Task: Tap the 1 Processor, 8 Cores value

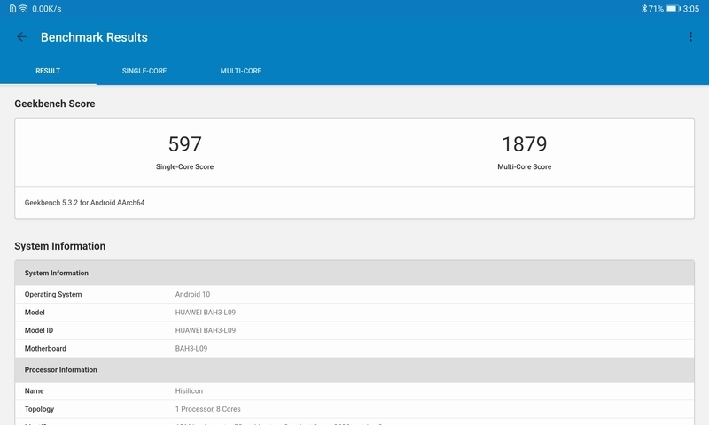Action: pyautogui.click(x=208, y=409)
